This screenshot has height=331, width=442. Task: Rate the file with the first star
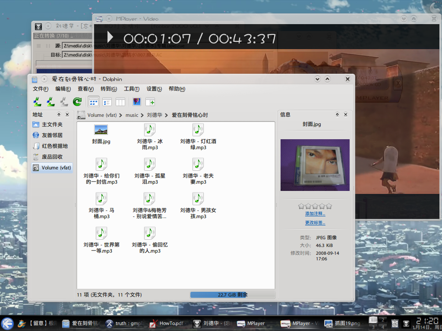(301, 206)
